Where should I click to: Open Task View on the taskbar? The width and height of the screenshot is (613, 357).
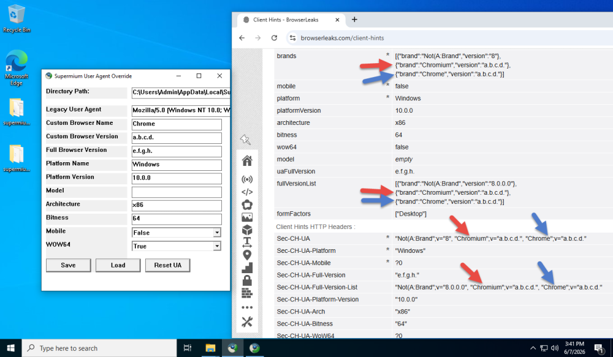tap(188, 348)
